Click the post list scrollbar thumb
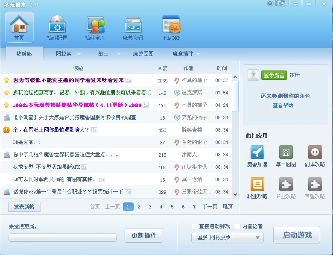The image size is (333, 255). coord(235,96)
